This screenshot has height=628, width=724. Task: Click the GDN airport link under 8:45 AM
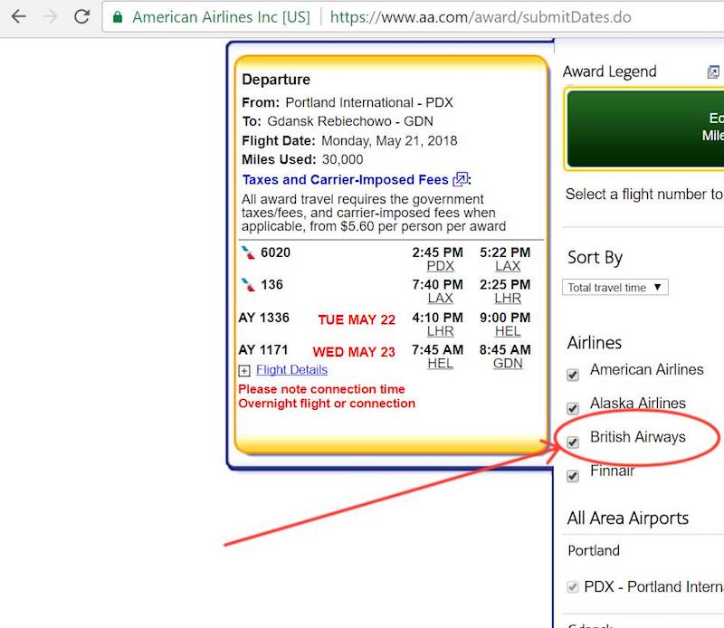508,364
